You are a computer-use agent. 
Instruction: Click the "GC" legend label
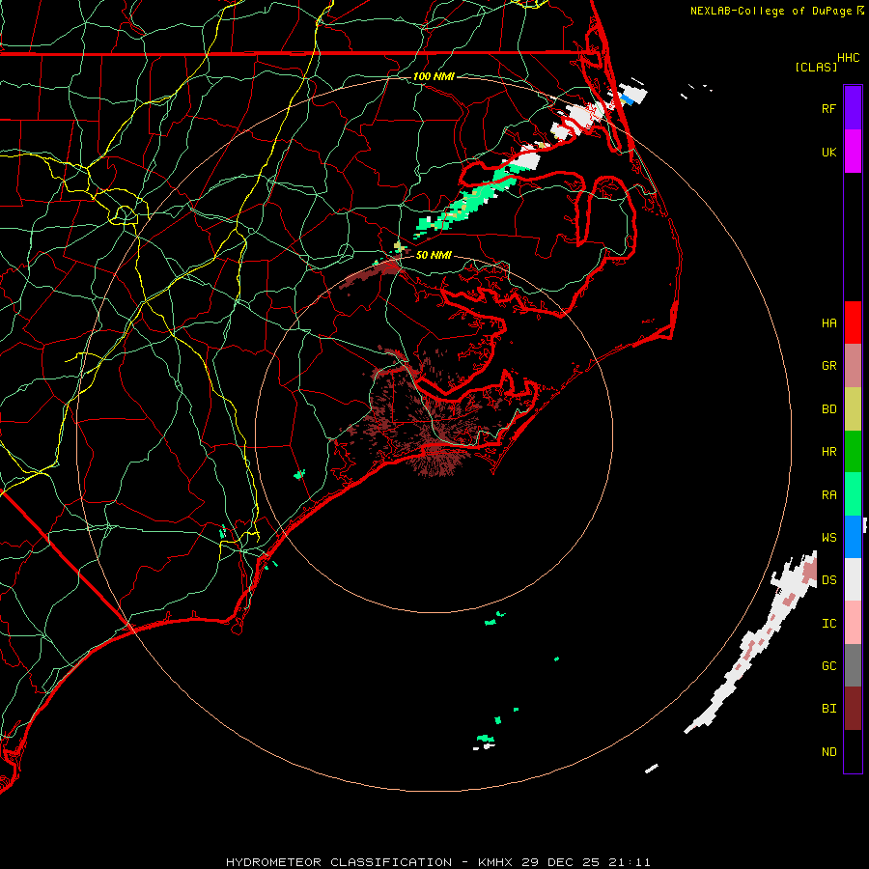click(x=828, y=666)
